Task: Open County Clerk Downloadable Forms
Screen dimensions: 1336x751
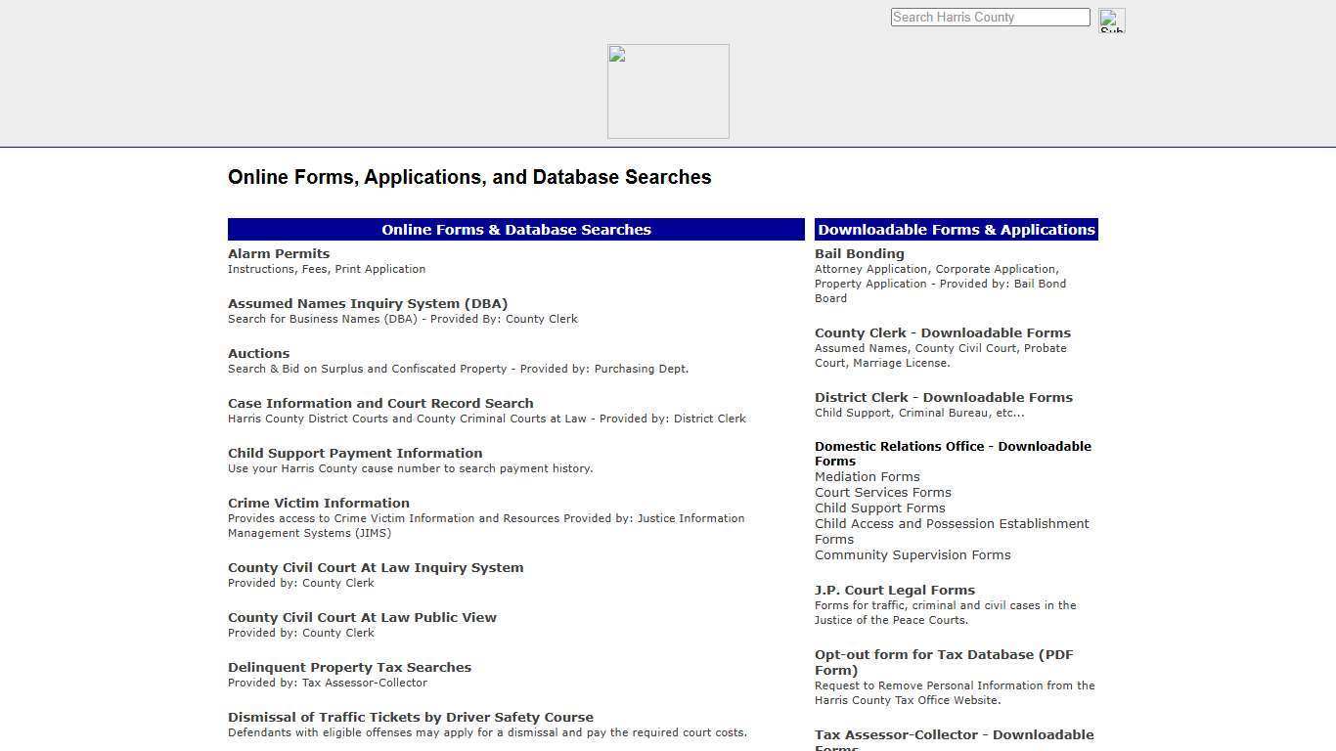Action: [x=942, y=332]
